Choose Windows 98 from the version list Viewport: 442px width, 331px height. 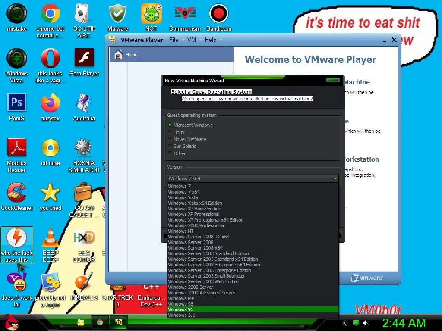(253, 304)
